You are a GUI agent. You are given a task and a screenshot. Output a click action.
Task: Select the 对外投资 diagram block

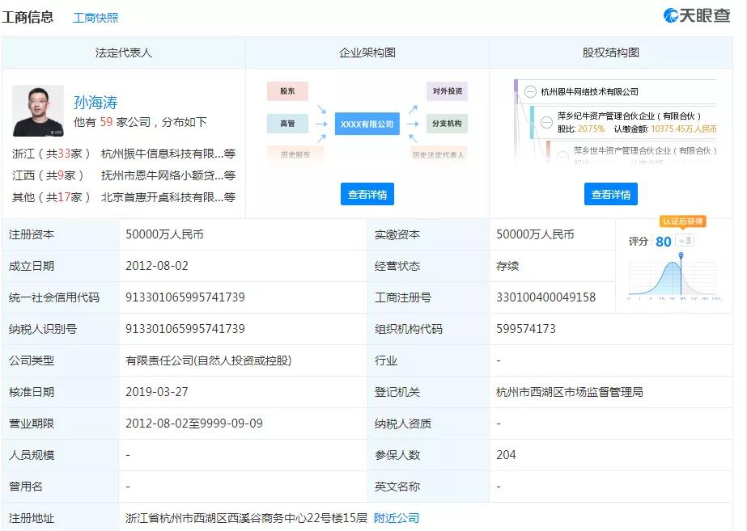[447, 91]
